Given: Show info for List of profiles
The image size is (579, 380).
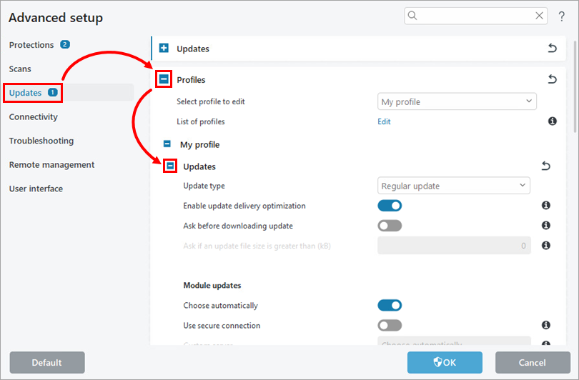Looking at the screenshot, I should pyautogui.click(x=553, y=121).
